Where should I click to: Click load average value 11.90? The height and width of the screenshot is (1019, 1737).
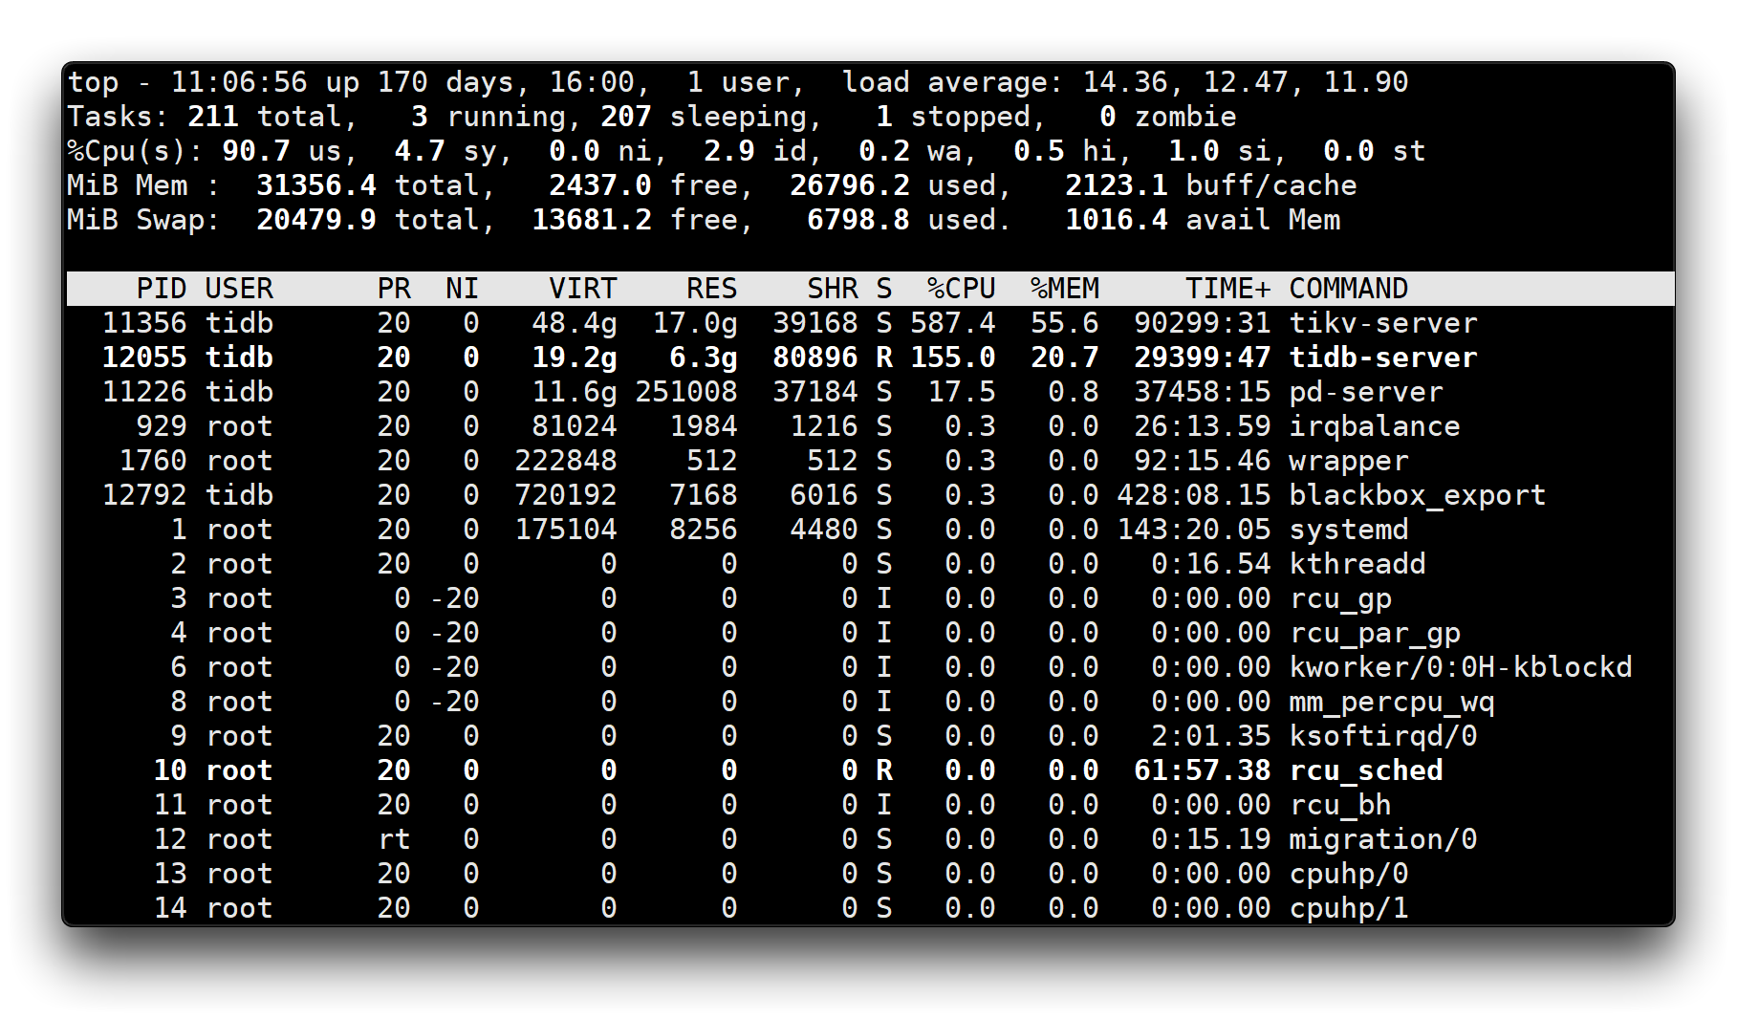(x=1366, y=82)
